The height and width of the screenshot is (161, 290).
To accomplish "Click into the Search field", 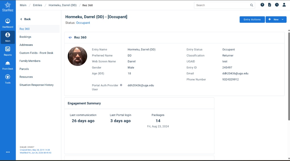I will pyautogui.click(x=222, y=5).
